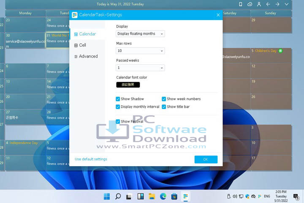This screenshot has width=304, height=203.
Task: Select the Independence Day cell on the 4th
Action: (x=25, y=148)
